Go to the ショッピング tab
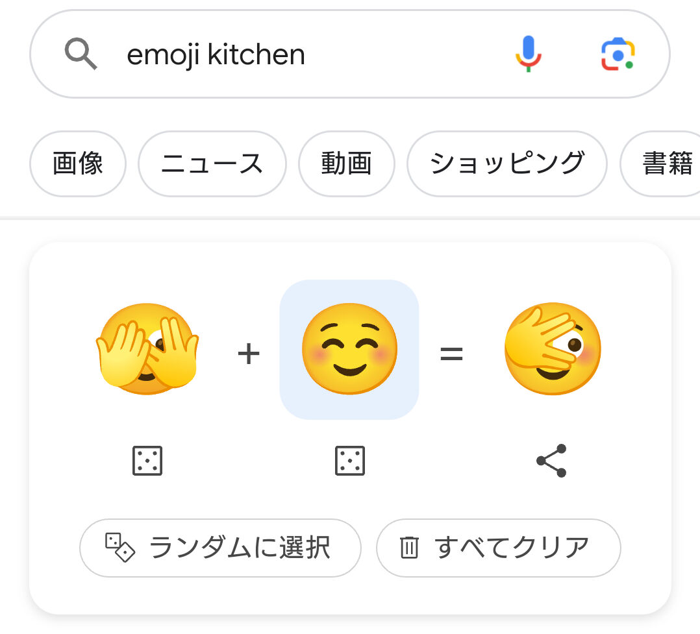The image size is (700, 634). [506, 164]
